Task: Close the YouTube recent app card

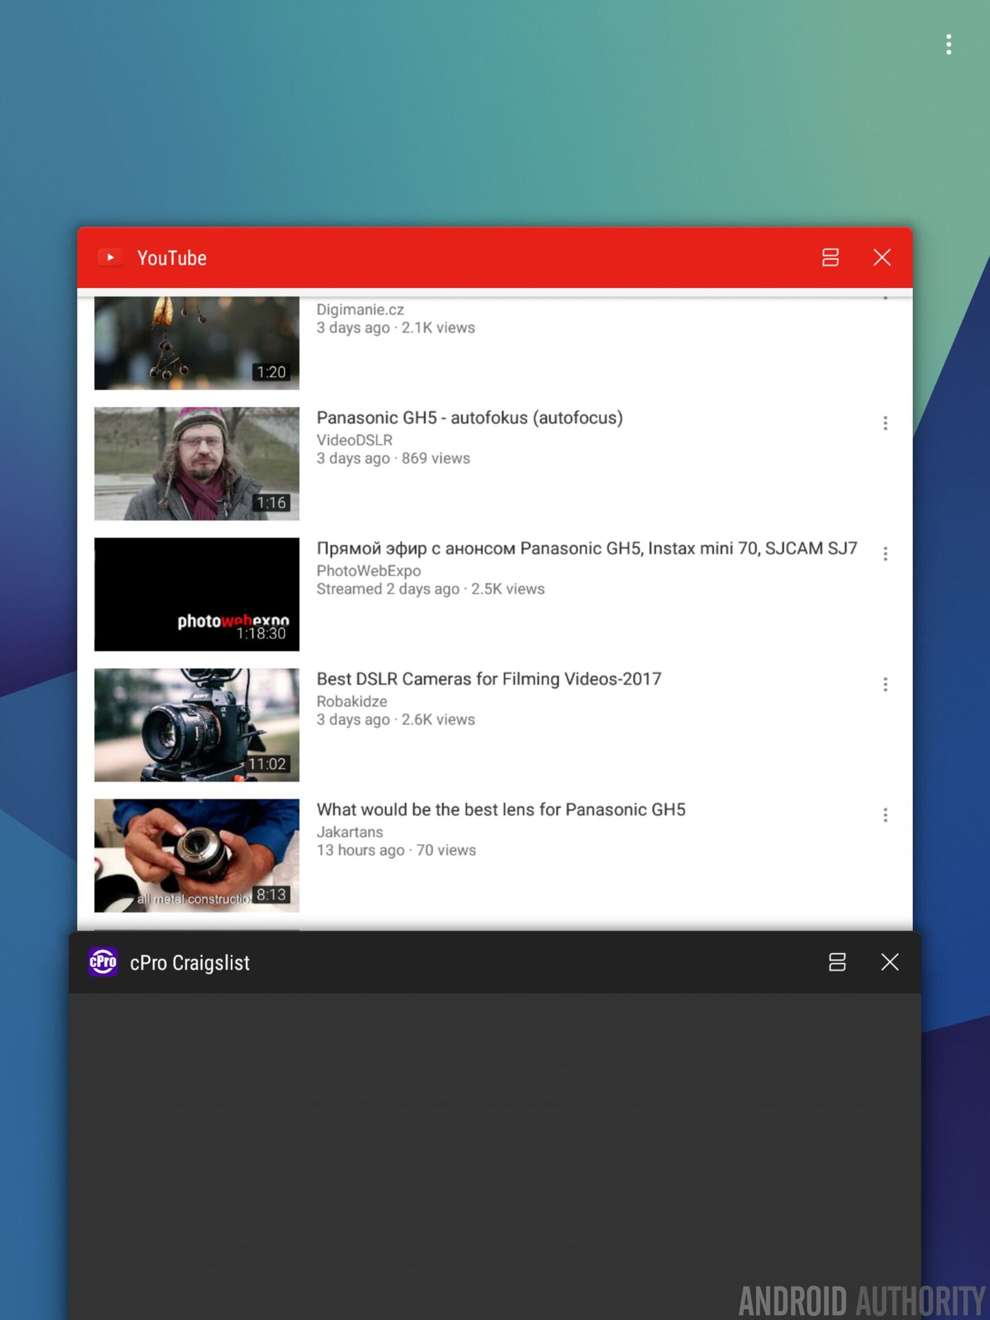Action: pyautogui.click(x=881, y=258)
